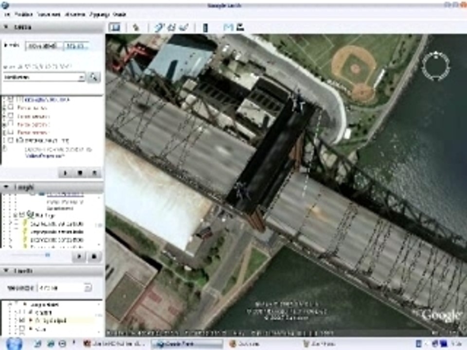Screen dimensions: 467x350
Task: Clear search results X button
Action: point(94,173)
